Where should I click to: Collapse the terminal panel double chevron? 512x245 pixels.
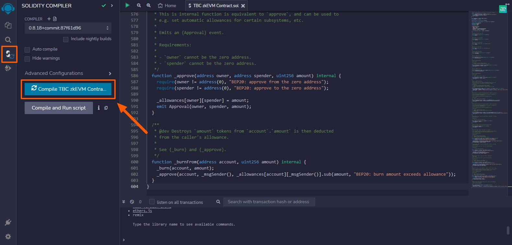tap(124, 202)
